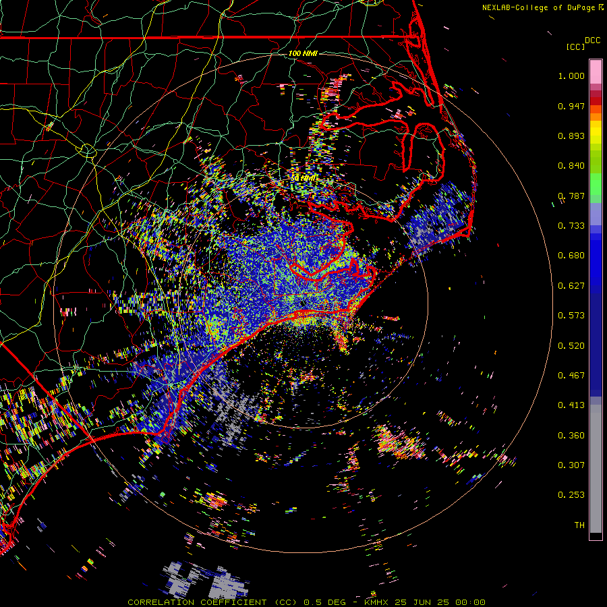This screenshot has height=607, width=607.
Task: Select the 0.680 color bar value
Action: (571, 256)
